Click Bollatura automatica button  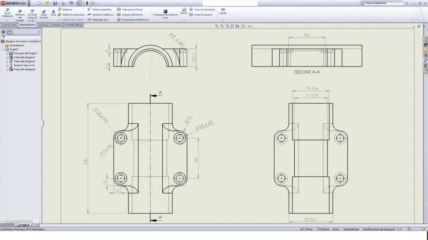point(71,15)
